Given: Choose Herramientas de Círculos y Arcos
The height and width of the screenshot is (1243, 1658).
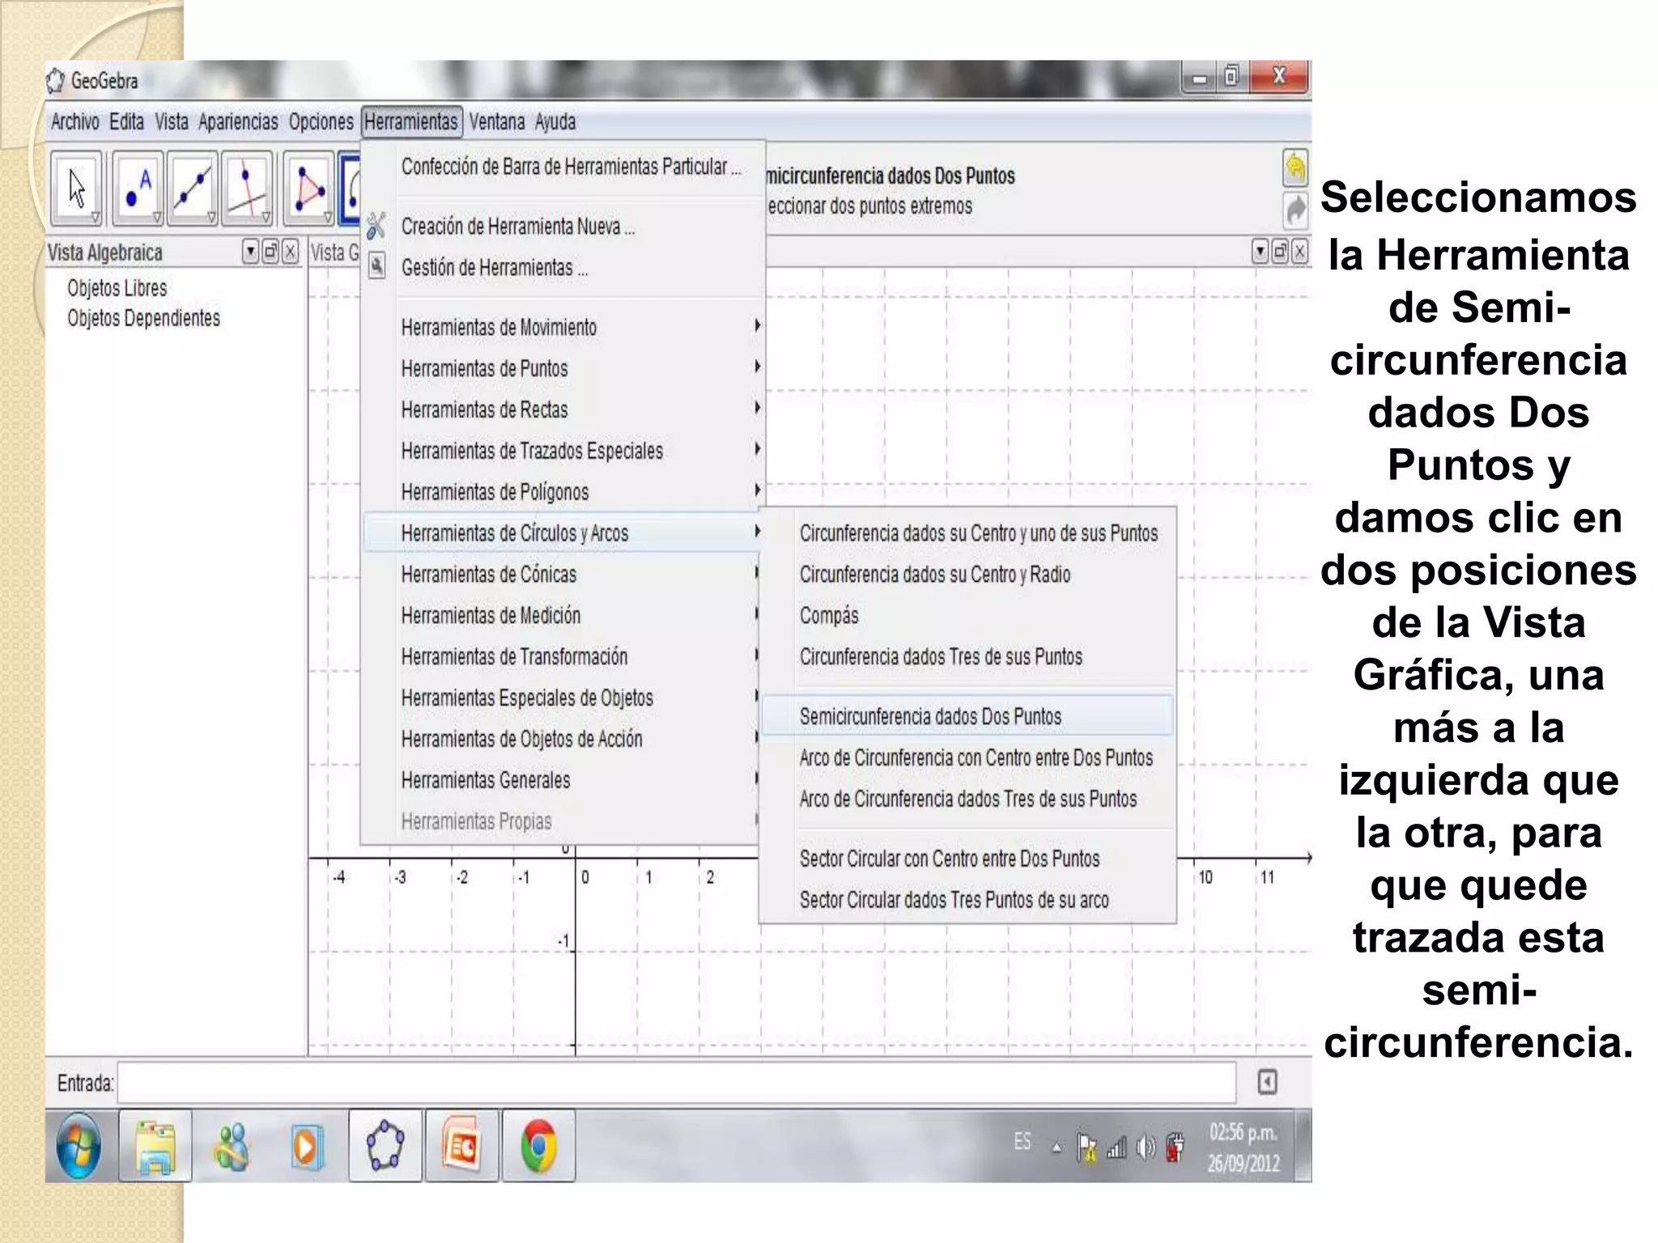Looking at the screenshot, I should [562, 532].
